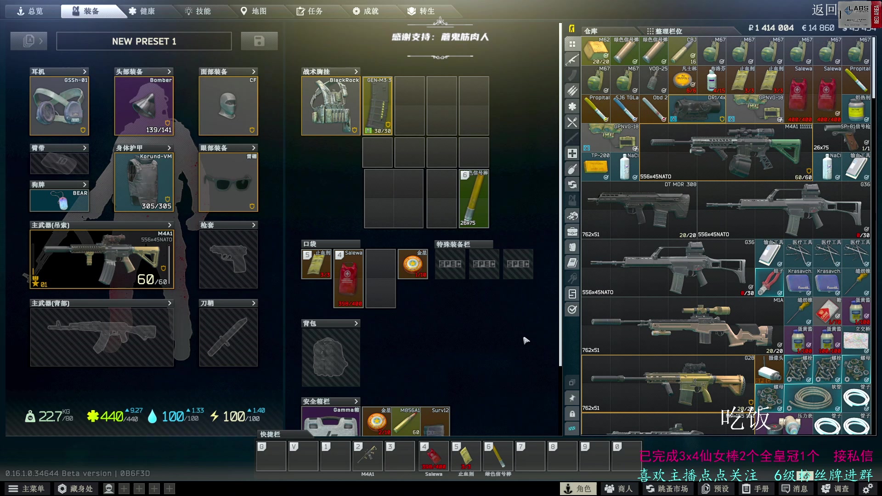Click the 返回 back button

(x=824, y=10)
